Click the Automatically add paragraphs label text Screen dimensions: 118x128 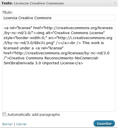(34, 115)
